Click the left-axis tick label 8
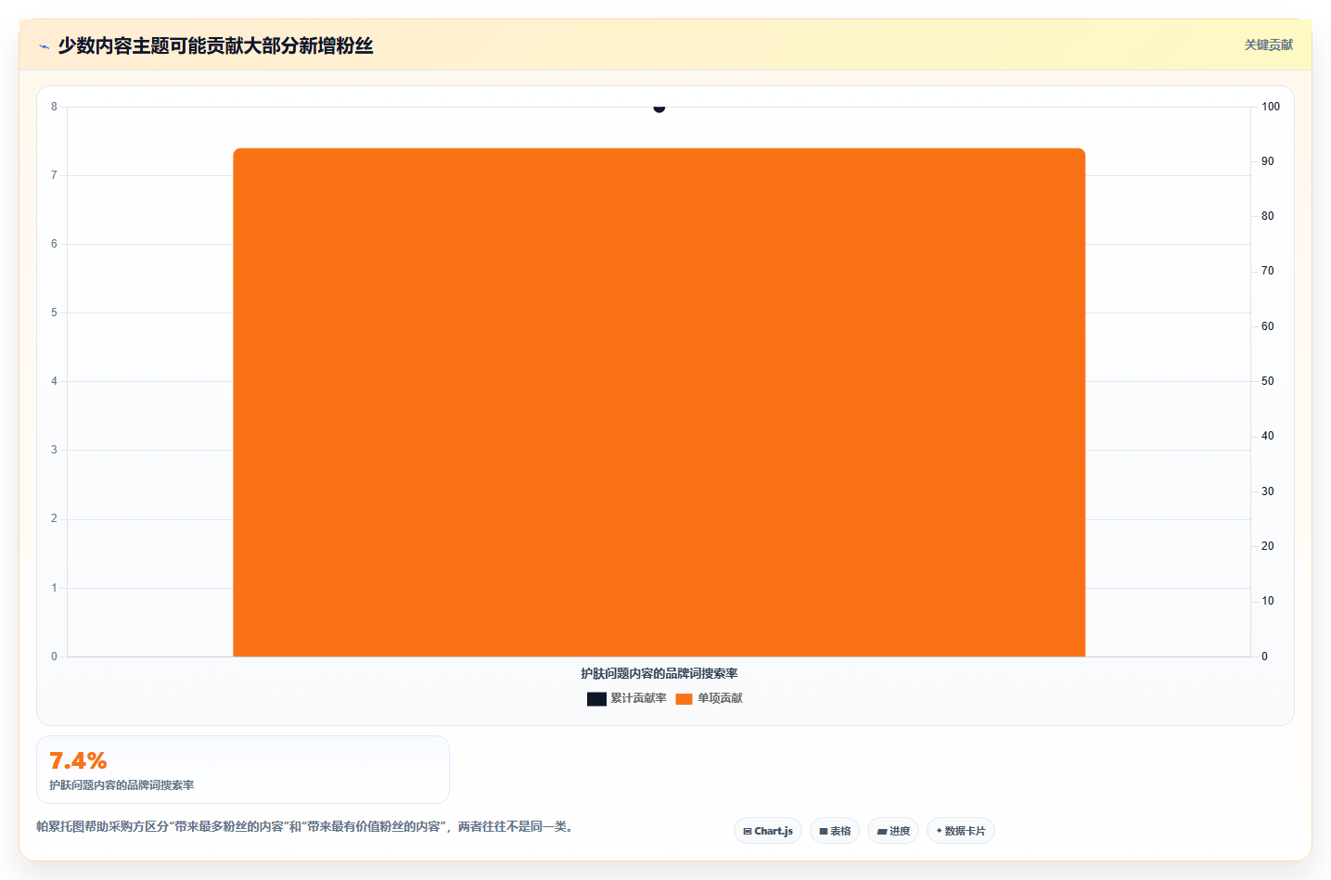 click(54, 107)
